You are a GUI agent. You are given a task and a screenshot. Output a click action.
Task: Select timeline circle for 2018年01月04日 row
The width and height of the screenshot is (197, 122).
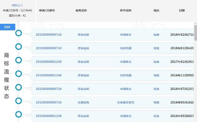click(x=18, y=47)
